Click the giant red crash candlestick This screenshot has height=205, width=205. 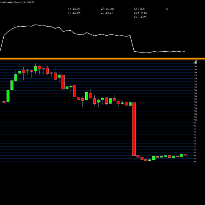click(x=134, y=129)
